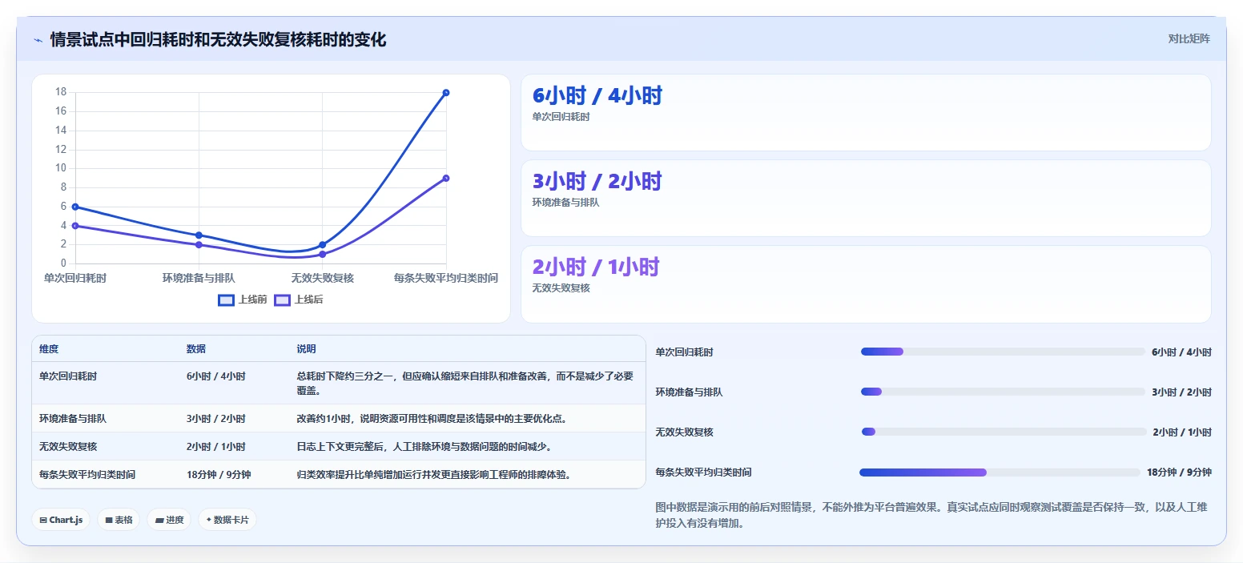Viewport: 1243px width, 563px height.
Task: Click chart point 9 on 上线后 line
Action: coord(446,178)
